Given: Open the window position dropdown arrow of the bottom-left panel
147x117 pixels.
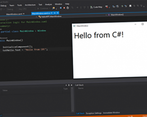Looking at the screenshot, I should tap(66, 85).
